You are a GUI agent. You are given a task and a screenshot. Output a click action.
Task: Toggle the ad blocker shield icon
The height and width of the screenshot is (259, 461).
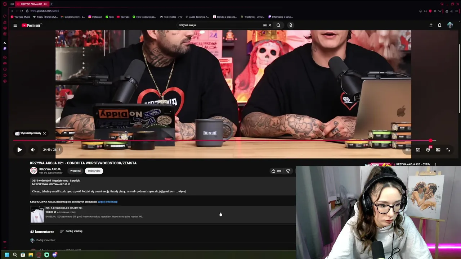coord(430,11)
